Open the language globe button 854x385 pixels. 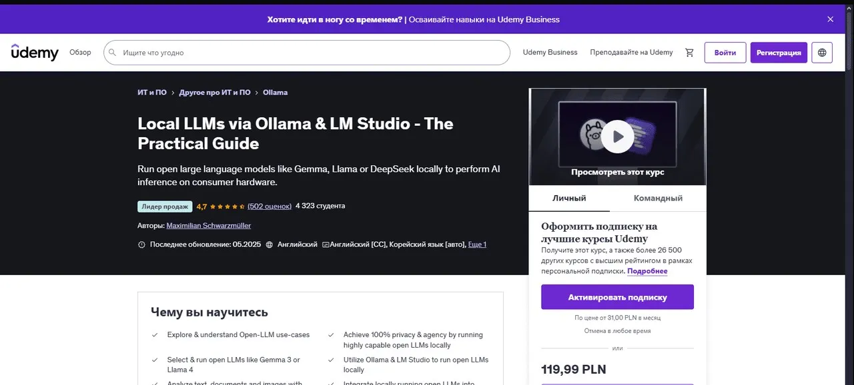click(822, 53)
